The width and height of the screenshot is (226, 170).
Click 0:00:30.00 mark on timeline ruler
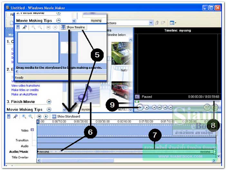click(x=103, y=122)
